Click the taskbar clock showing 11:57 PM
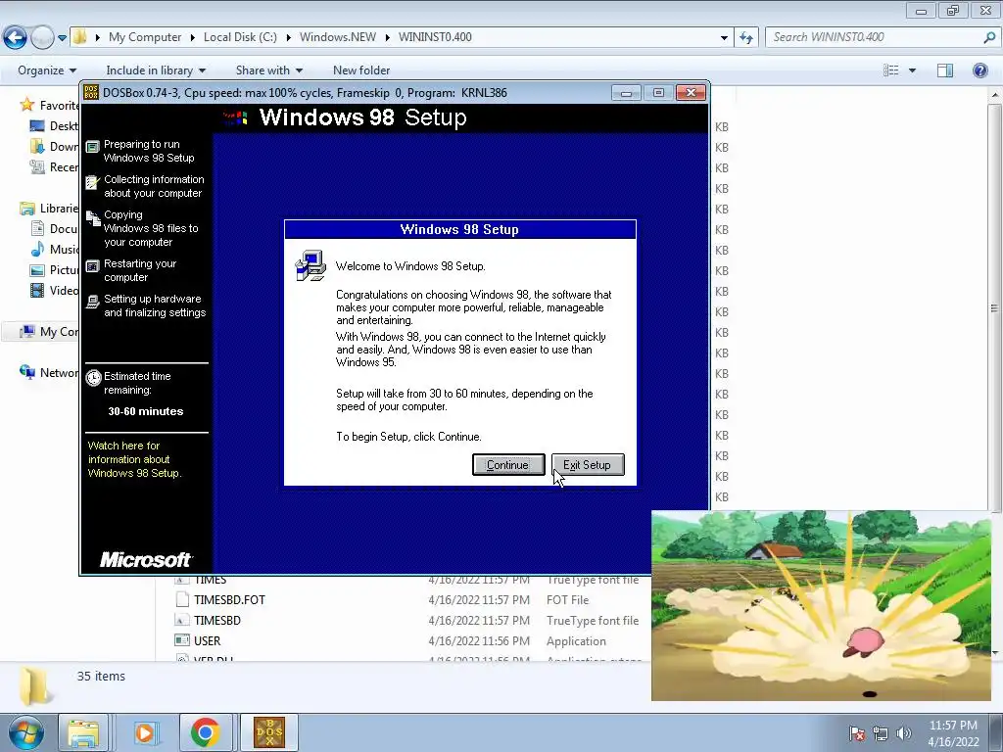Image resolution: width=1003 pixels, height=752 pixels. click(953, 732)
